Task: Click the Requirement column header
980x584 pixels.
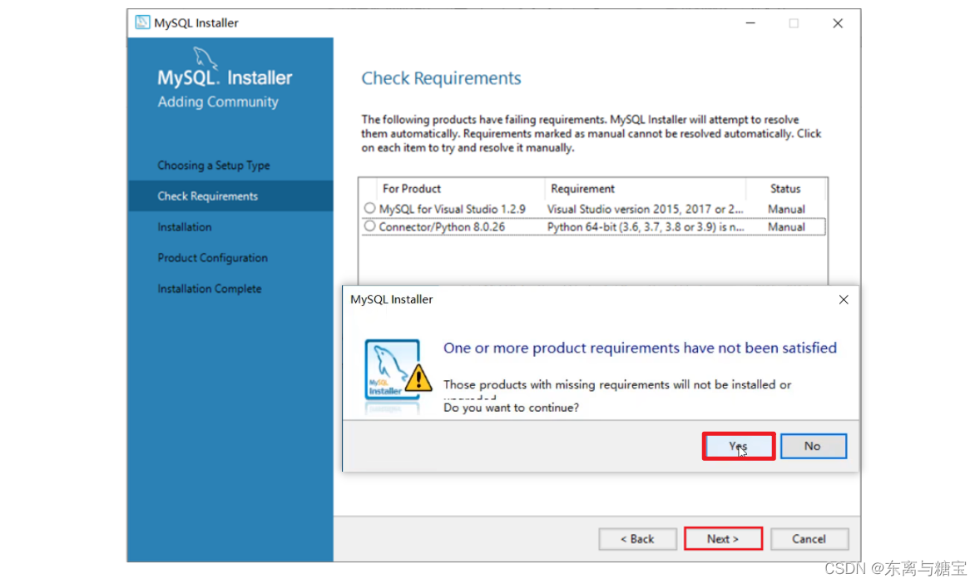Action: click(582, 189)
